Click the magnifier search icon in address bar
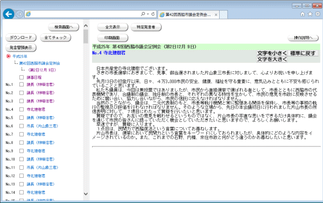This screenshot has height=203, width=323. pos(143,14)
